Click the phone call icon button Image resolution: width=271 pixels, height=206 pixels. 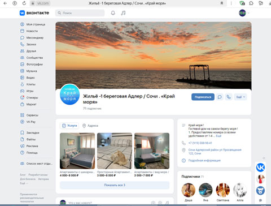click(229, 97)
